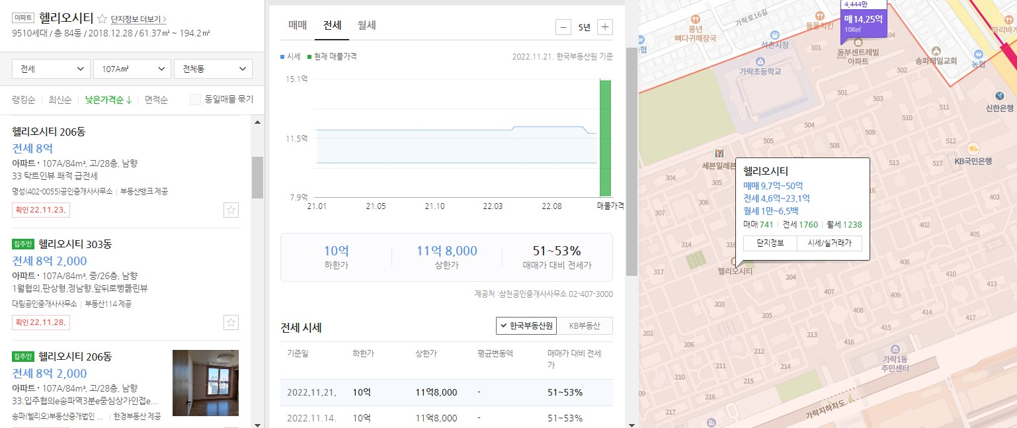Click the 헬리오시티 map location label

pyautogui.click(x=736, y=271)
